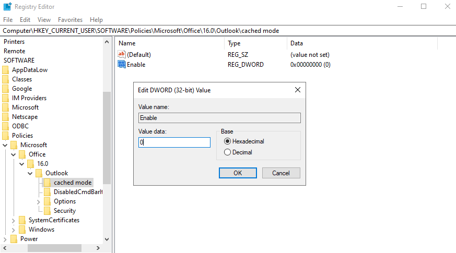Open the Favorites menu
This screenshot has width=456, height=253.
click(x=70, y=20)
